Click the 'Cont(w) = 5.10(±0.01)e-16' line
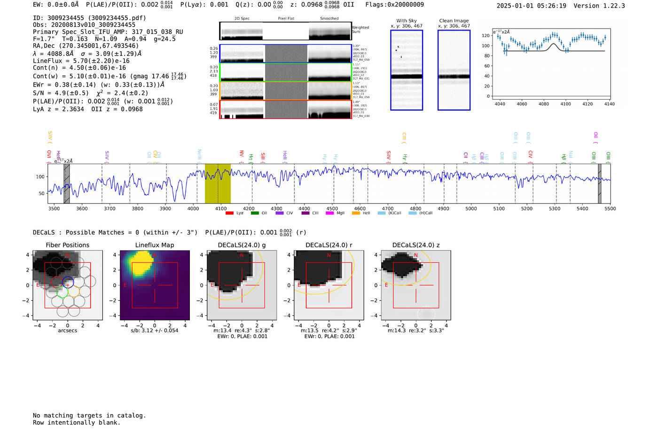658x448 pixels. pyautogui.click(x=110, y=76)
